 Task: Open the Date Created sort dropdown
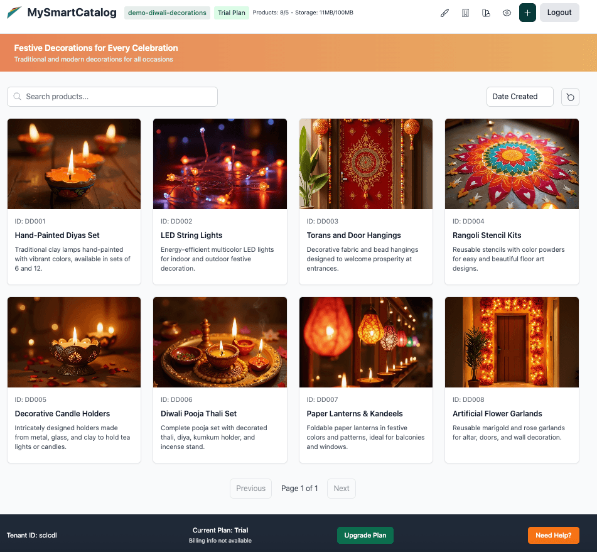tap(519, 97)
